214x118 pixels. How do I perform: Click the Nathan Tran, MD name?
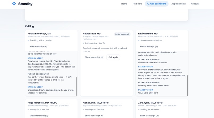pos(92,33)
